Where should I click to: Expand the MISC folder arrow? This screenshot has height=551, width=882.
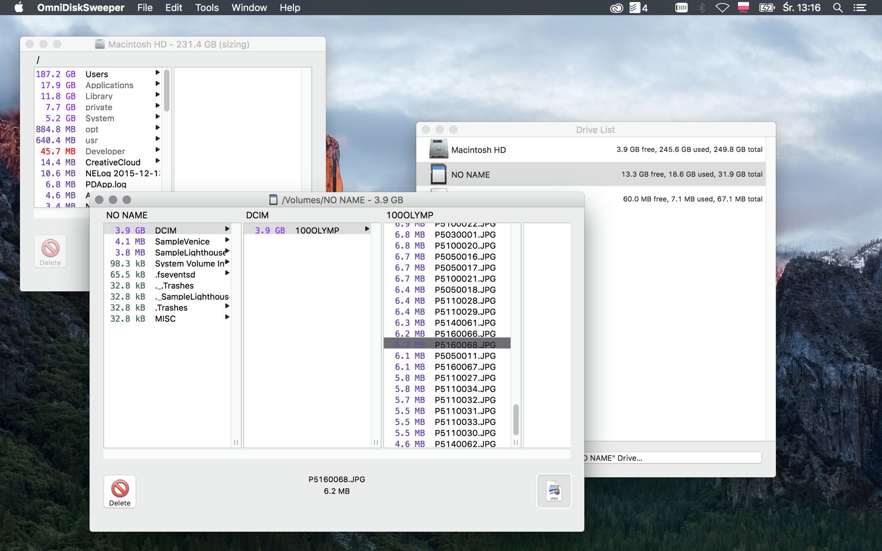(x=227, y=317)
